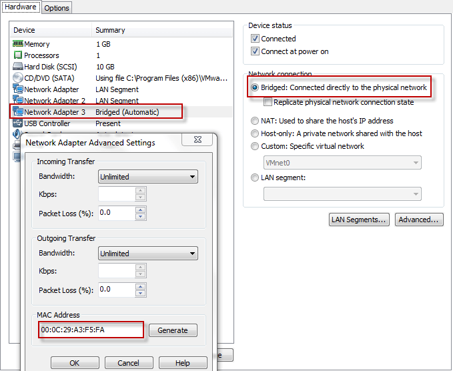Select NAT network connection option
This screenshot has width=453, height=371.
click(255, 121)
